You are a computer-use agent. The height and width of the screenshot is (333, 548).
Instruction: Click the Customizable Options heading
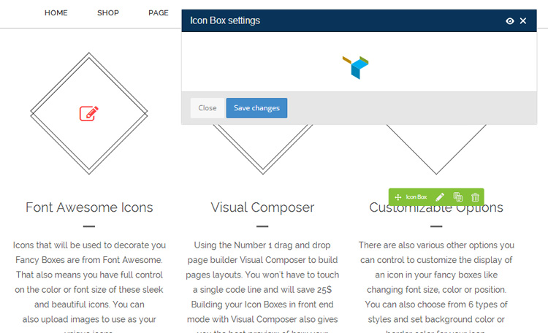click(x=436, y=209)
